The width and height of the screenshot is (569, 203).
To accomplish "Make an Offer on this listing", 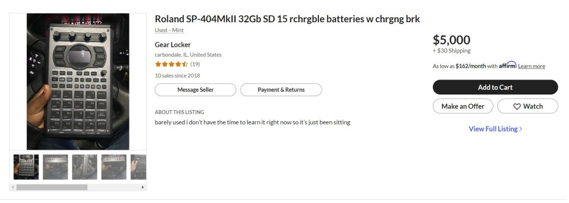I will coord(463,106).
